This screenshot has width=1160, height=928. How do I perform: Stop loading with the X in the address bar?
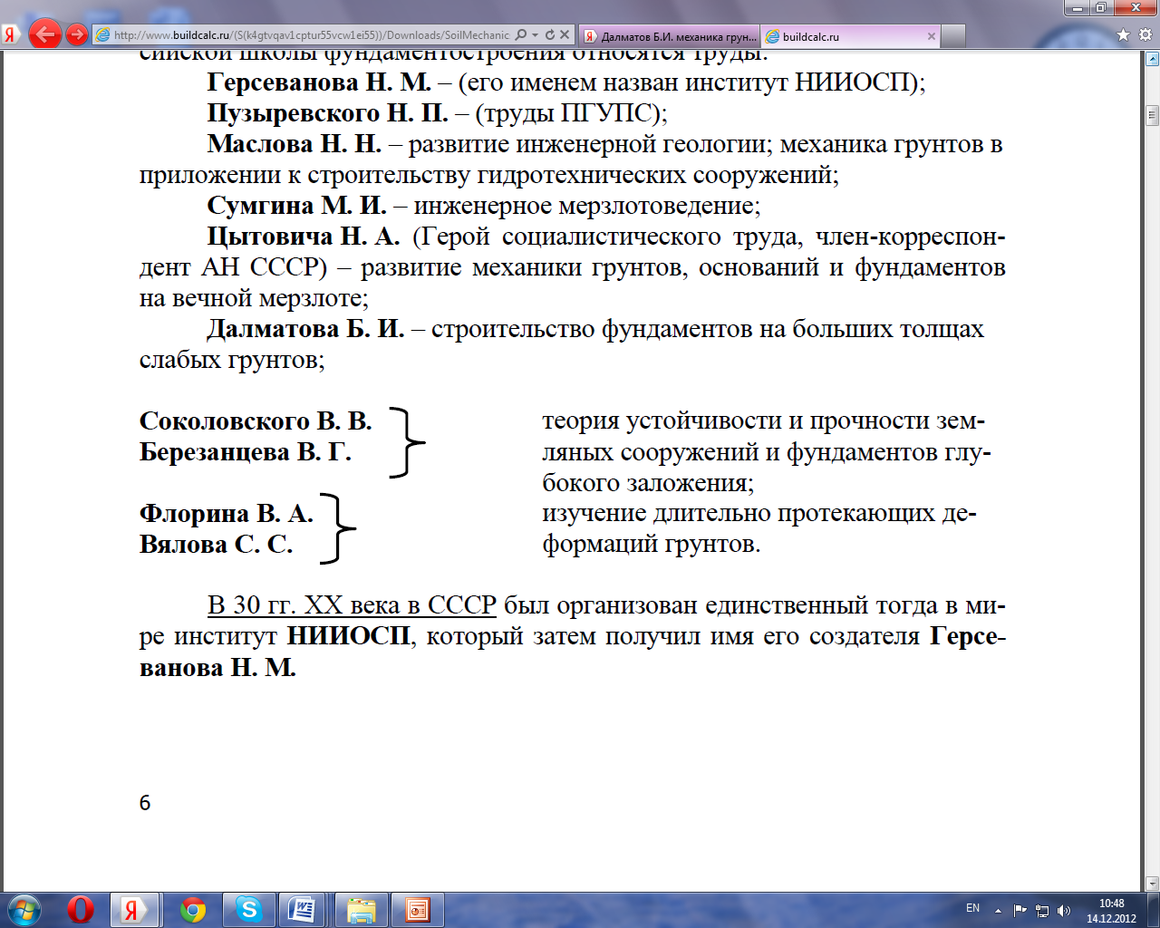(x=564, y=35)
